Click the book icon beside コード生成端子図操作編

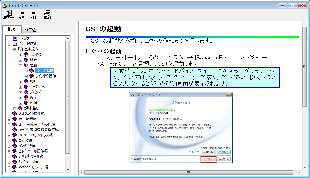tap(15, 124)
